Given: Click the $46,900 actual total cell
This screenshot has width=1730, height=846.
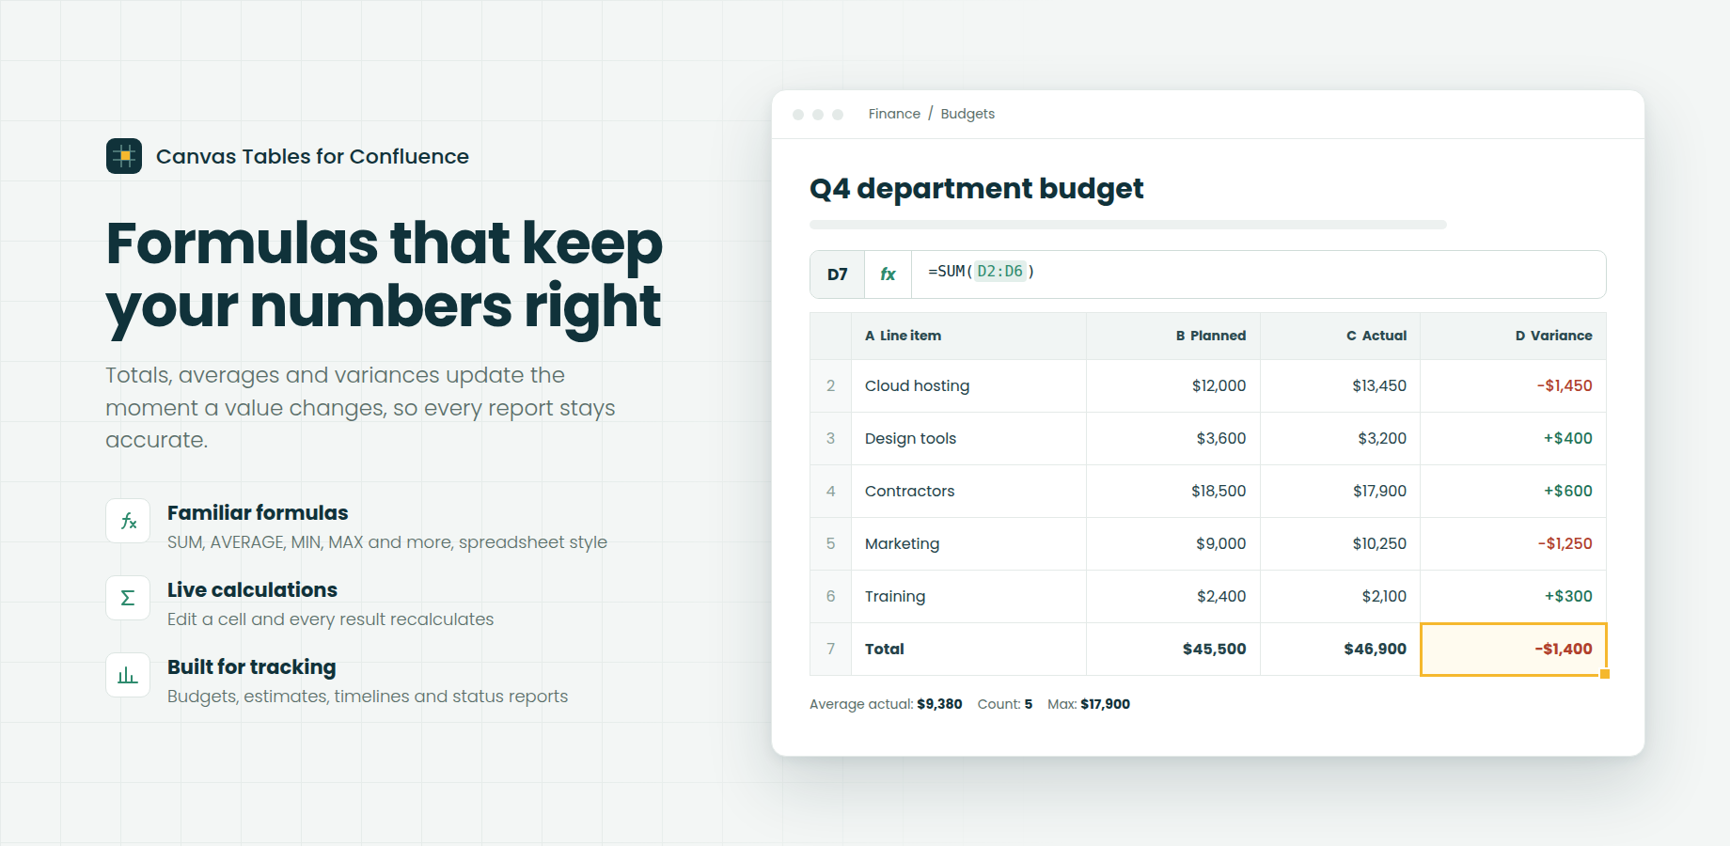Looking at the screenshot, I should pos(1341,649).
